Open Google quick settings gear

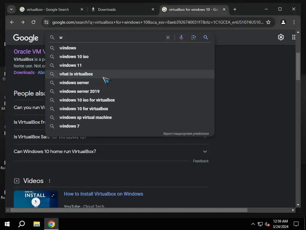281,37
